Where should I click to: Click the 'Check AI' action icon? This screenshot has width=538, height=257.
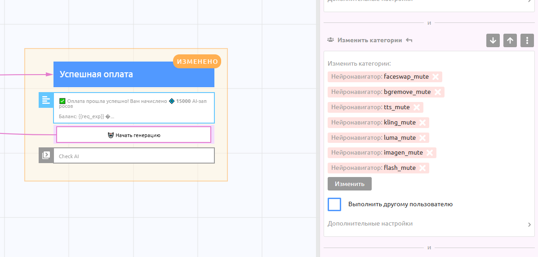click(x=46, y=155)
